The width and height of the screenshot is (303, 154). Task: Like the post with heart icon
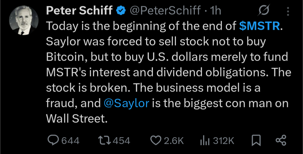(x=156, y=140)
